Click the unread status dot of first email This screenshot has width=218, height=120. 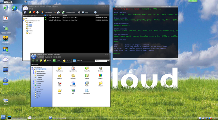pyautogui.click(x=45, y=18)
